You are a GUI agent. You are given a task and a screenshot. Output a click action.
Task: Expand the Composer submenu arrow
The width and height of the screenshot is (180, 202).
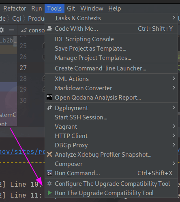[x=174, y=164]
